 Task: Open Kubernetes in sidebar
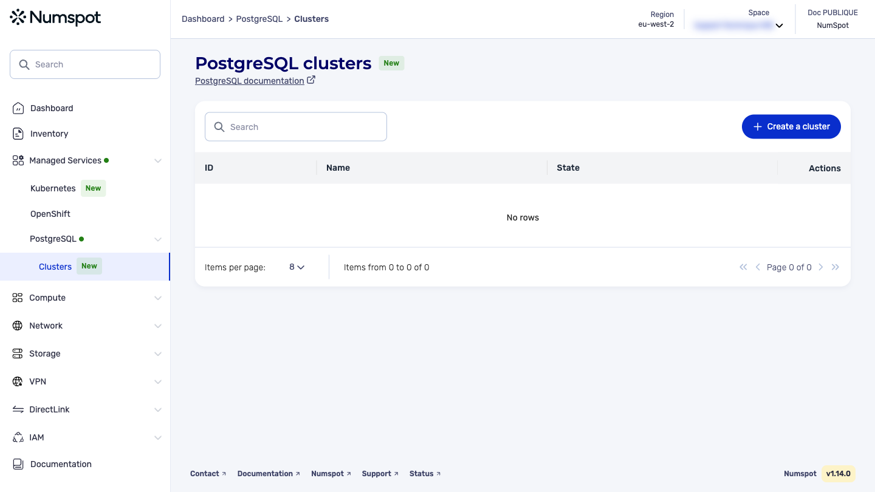point(53,188)
